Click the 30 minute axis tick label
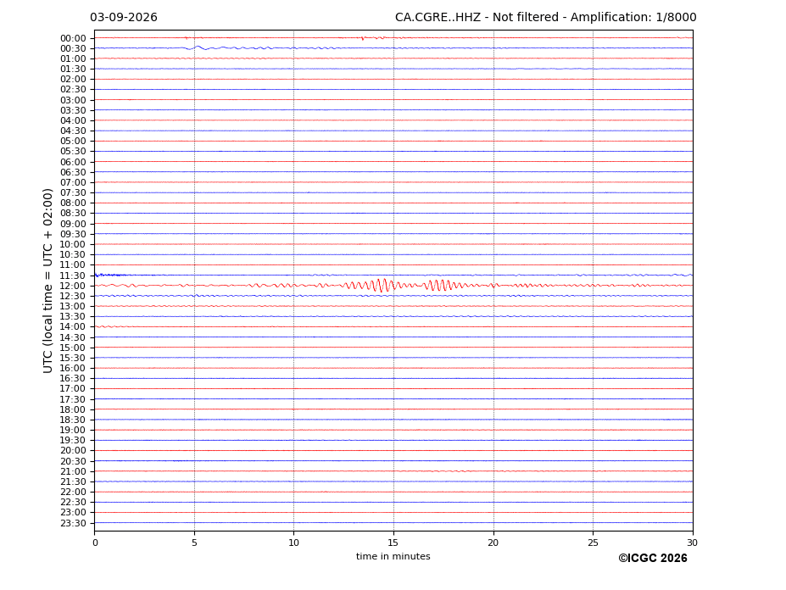This screenshot has height=590, width=786. [692, 543]
